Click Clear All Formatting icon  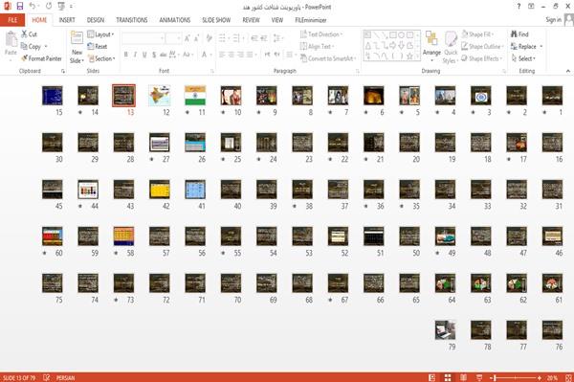(209, 38)
